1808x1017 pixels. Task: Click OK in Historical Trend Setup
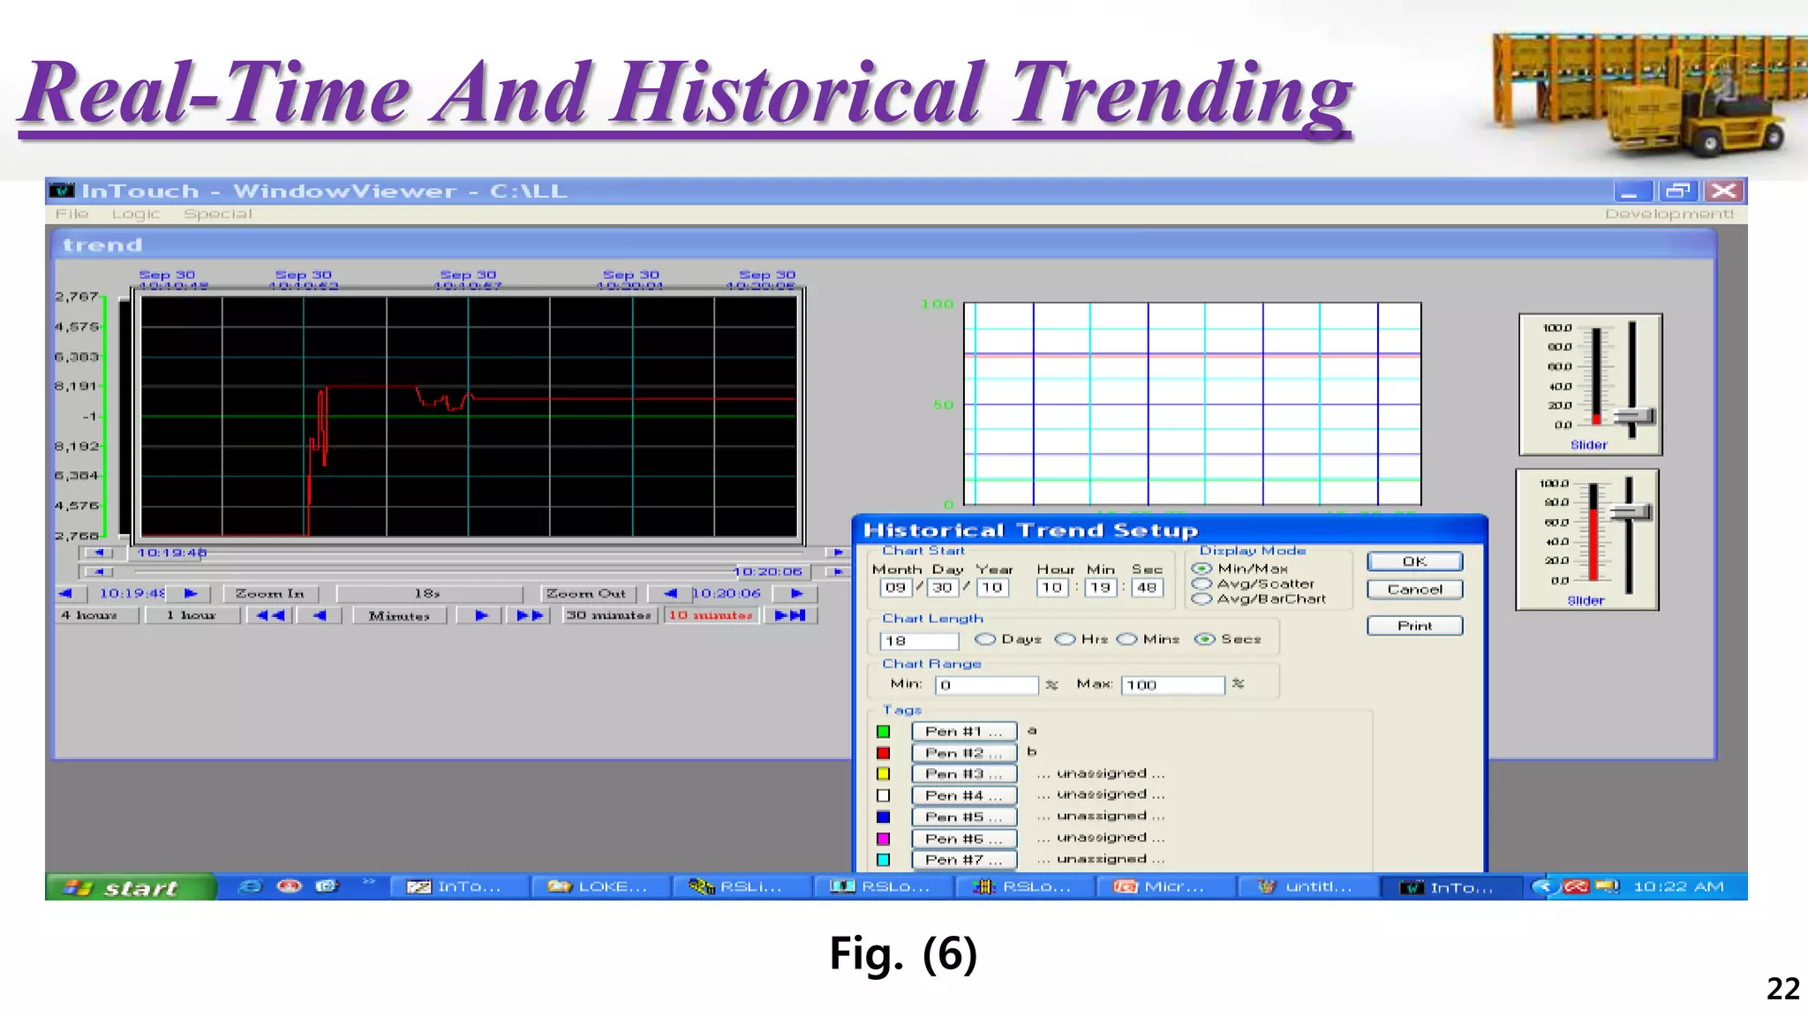click(x=1414, y=561)
